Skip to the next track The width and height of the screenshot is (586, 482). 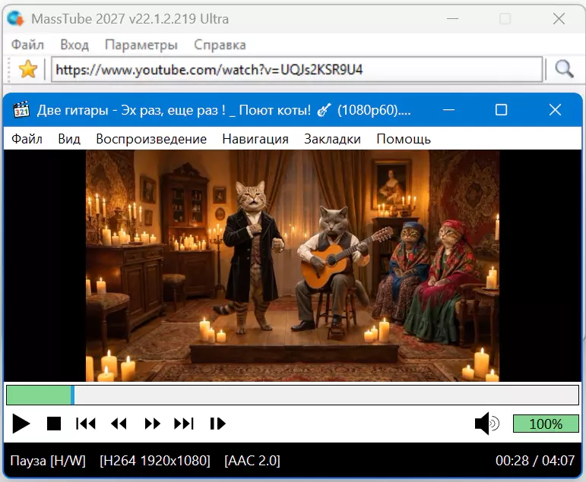click(x=184, y=424)
